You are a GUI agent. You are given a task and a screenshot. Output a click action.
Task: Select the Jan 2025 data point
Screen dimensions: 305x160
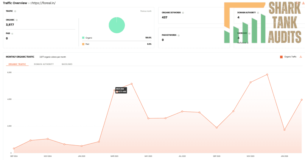tap(82, 146)
